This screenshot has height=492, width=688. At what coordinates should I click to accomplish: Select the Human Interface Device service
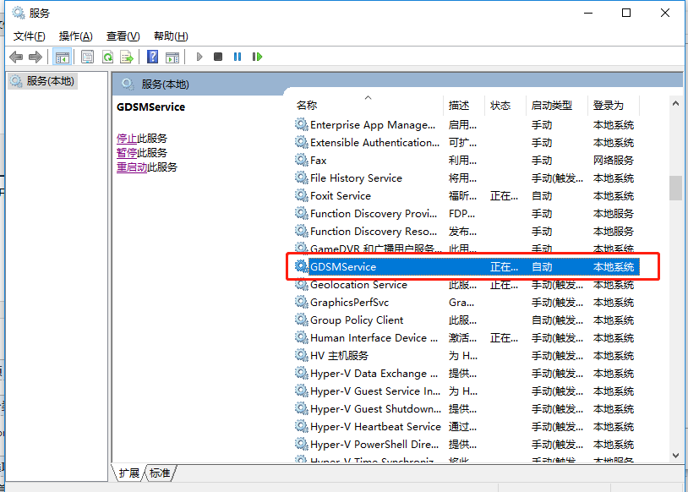coord(467,337)
